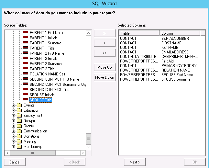The height and width of the screenshot is (168, 209).
Task: Click the red icon beside SECOND CONTACT Title
Action: pyautogui.click(x=25, y=90)
